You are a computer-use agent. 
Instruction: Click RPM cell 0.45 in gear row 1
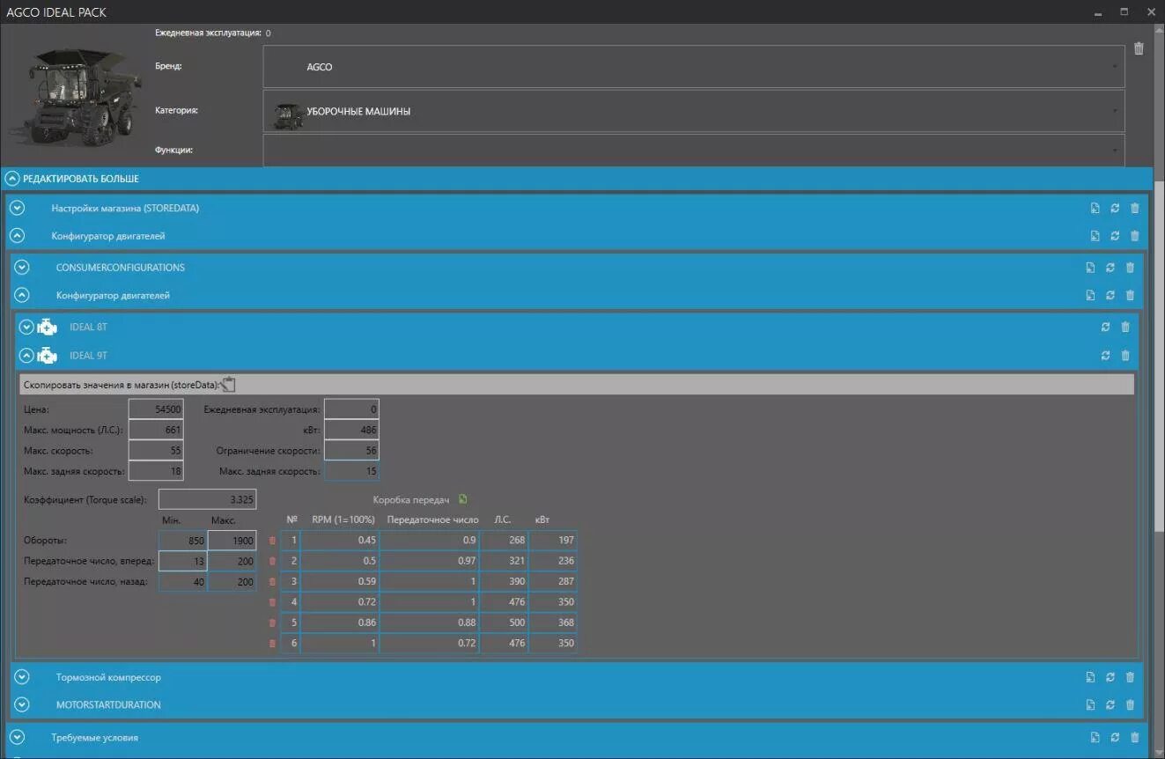click(340, 541)
